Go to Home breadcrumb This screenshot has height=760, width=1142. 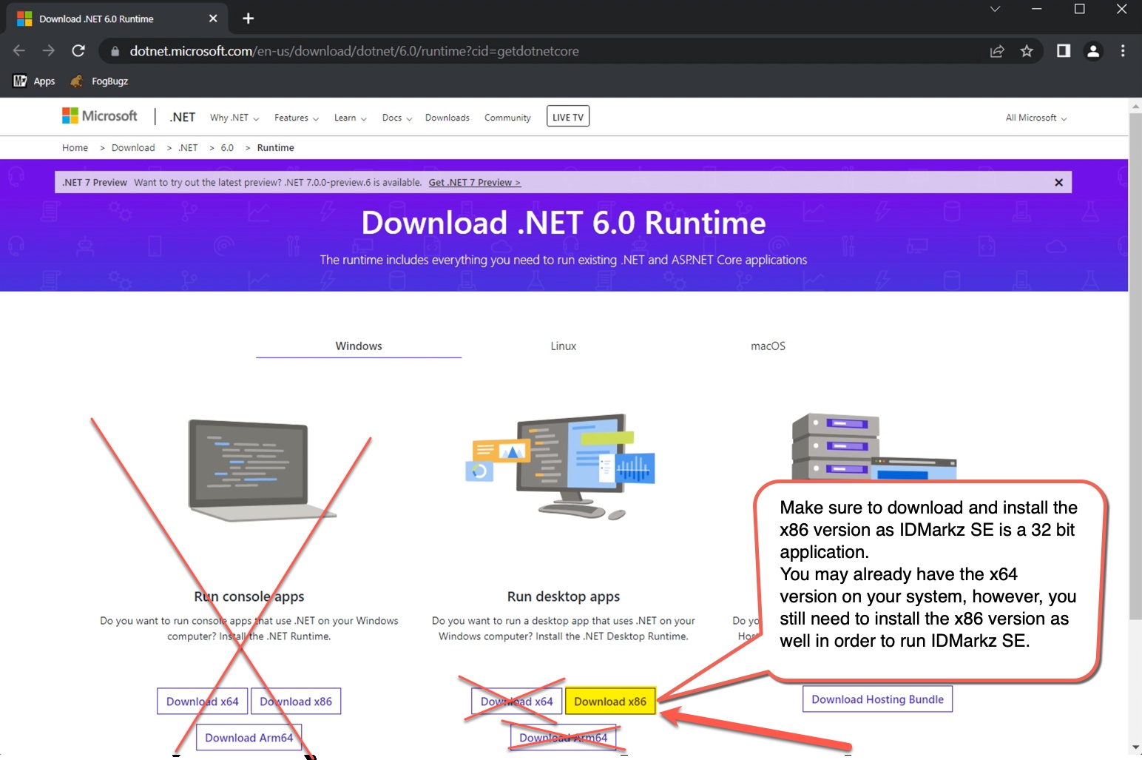coord(75,148)
